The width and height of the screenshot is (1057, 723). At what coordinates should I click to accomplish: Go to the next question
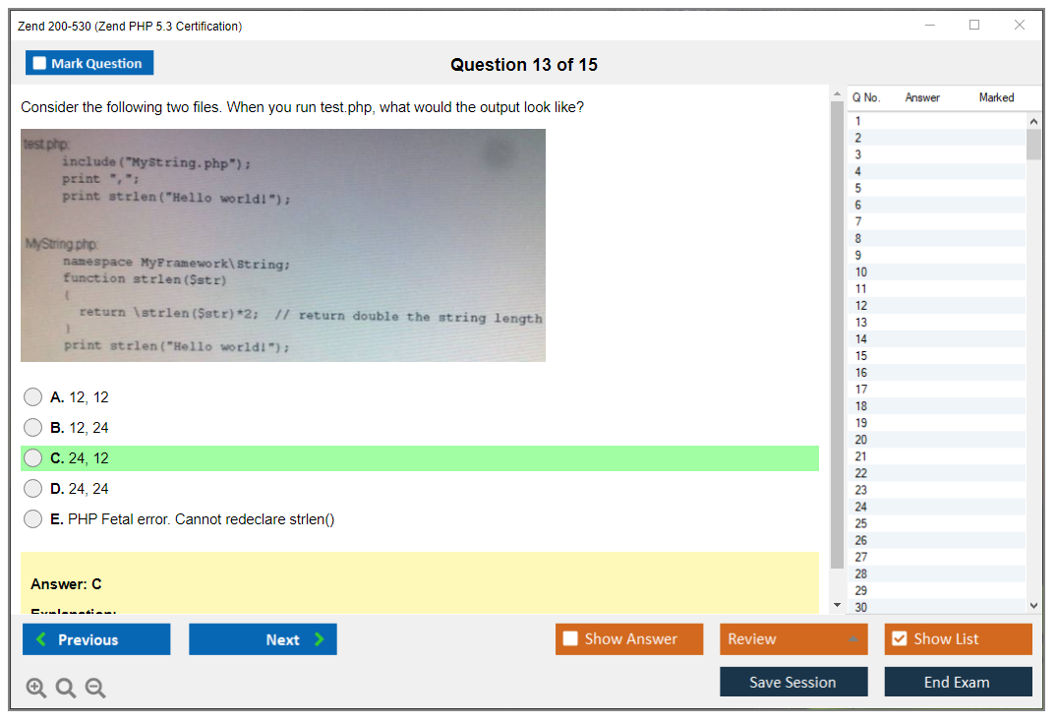point(263,639)
